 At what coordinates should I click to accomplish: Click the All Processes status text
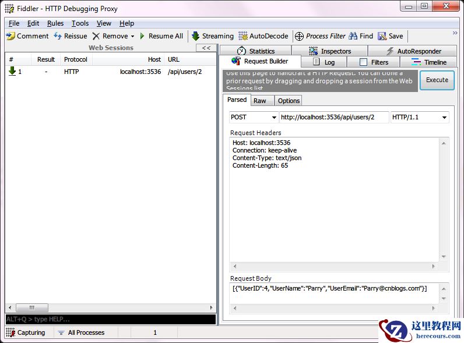86,333
